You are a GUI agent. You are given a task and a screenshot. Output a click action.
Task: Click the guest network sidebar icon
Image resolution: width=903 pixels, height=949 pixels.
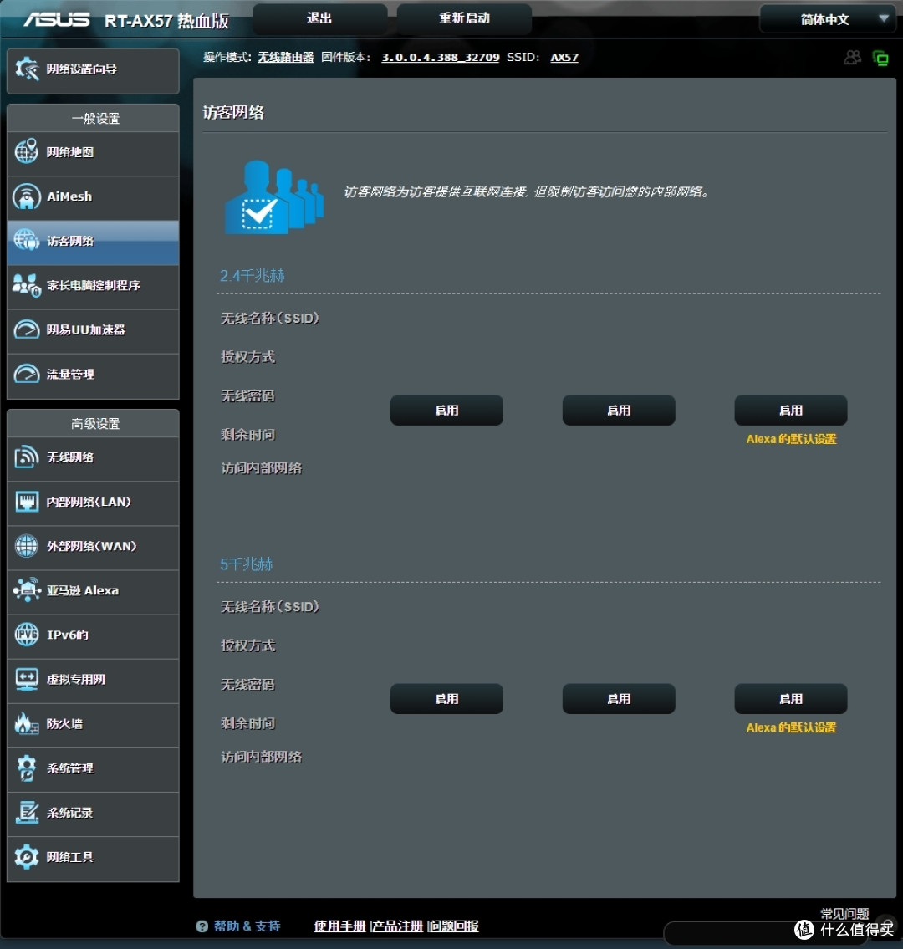[x=27, y=241]
